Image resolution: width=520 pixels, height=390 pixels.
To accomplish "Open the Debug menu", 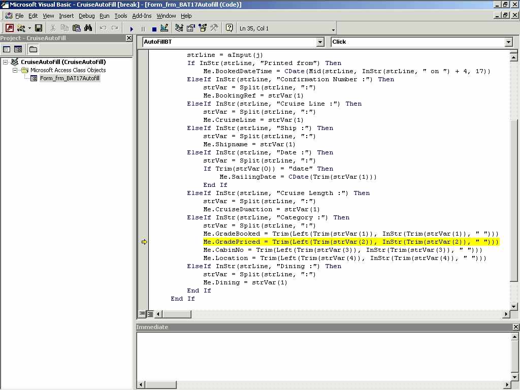I will click(86, 16).
